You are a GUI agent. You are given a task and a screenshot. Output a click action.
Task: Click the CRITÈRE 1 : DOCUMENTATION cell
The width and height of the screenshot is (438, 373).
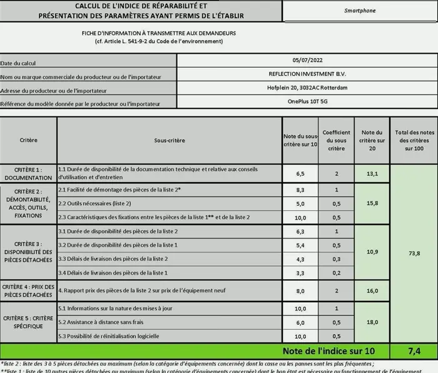[x=29, y=173]
